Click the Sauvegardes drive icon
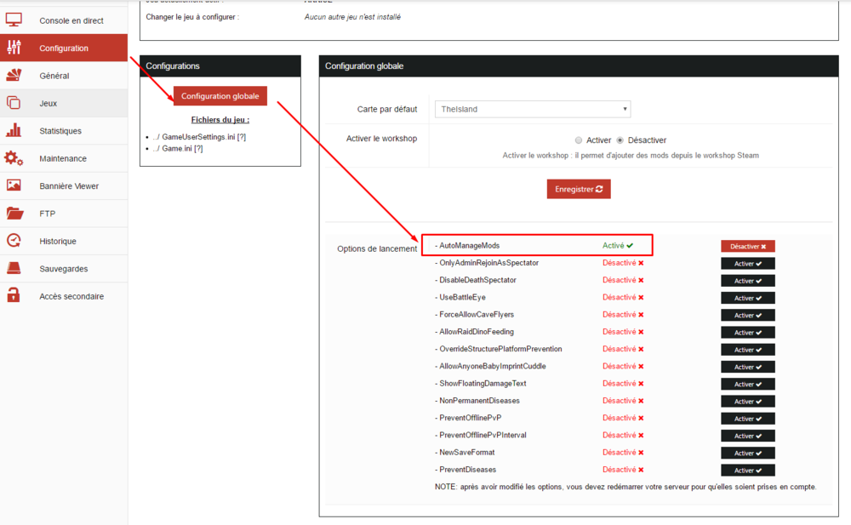 click(14, 269)
